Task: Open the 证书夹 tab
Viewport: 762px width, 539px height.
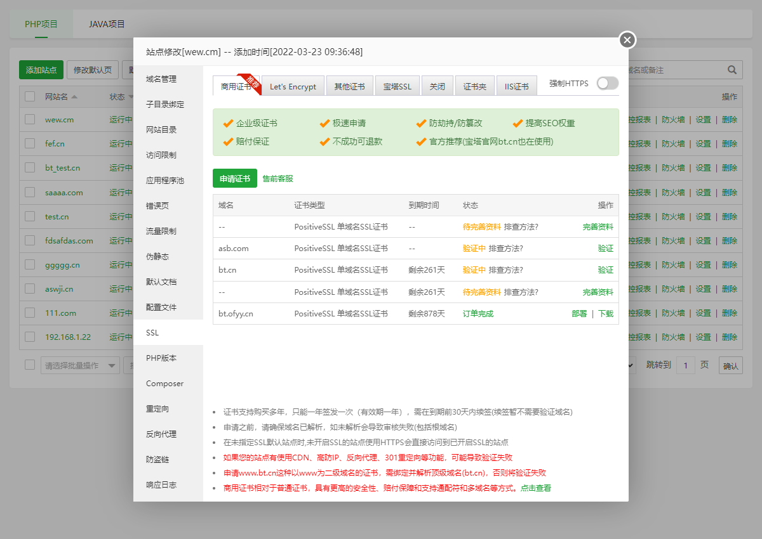Action: click(x=474, y=86)
